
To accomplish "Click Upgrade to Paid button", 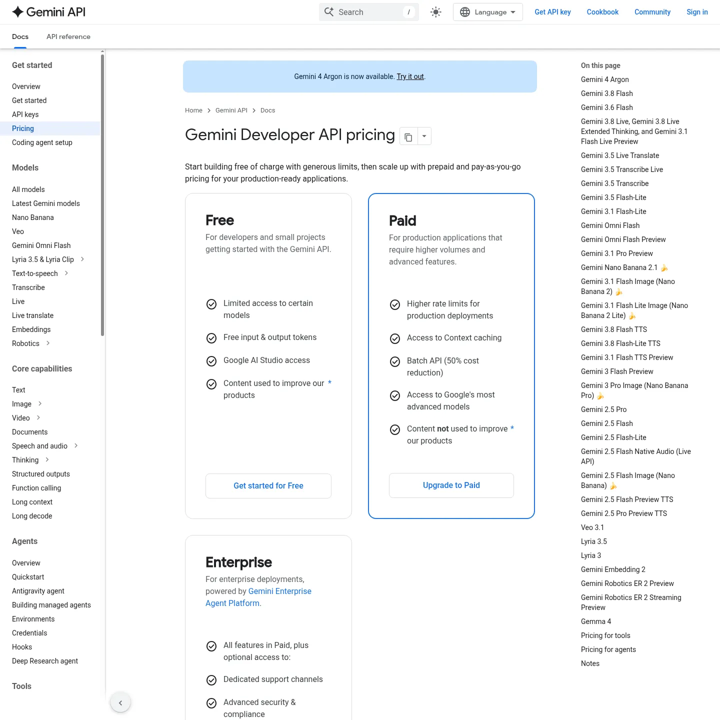I will (451, 485).
